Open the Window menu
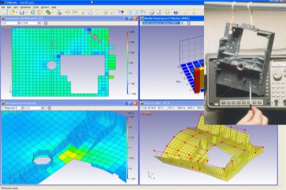Image resolution: width=286 pixels, height=190 pixels. point(45,7)
